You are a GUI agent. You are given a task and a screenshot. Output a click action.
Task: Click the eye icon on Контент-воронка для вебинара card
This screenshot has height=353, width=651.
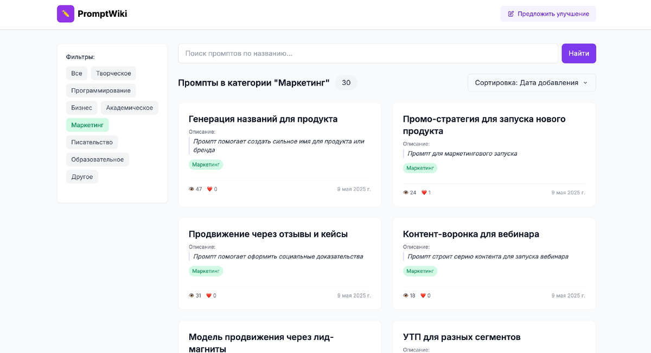[x=404, y=295]
